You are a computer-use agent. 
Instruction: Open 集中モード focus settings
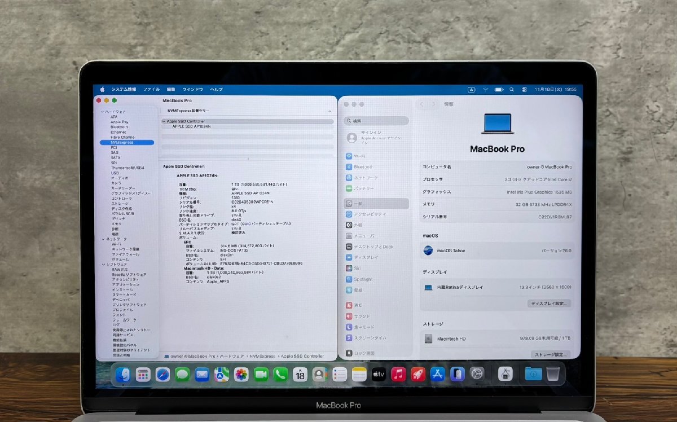(x=376, y=327)
